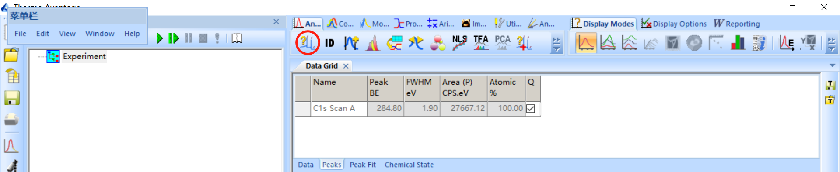The width and height of the screenshot is (840, 172).
Task: Open the Data Grid panel dropdown arrow
Action: click(x=832, y=65)
